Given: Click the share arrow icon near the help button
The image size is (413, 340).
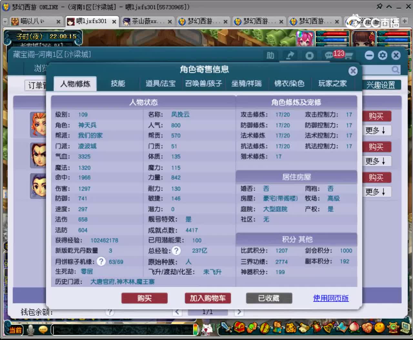Looking at the screenshot, I should point(290,55).
